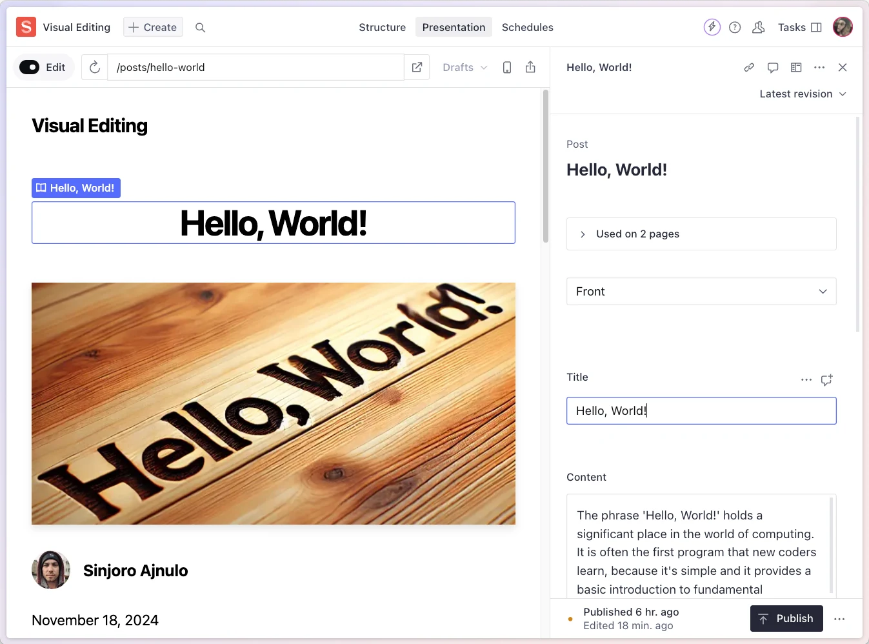Open the Latest revision dropdown
This screenshot has width=869, height=644.
(803, 94)
